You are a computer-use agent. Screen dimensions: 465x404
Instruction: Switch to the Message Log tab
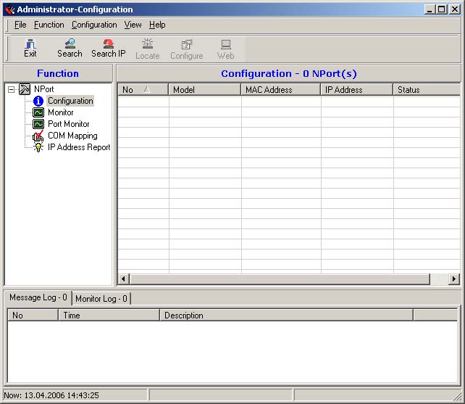tap(38, 297)
